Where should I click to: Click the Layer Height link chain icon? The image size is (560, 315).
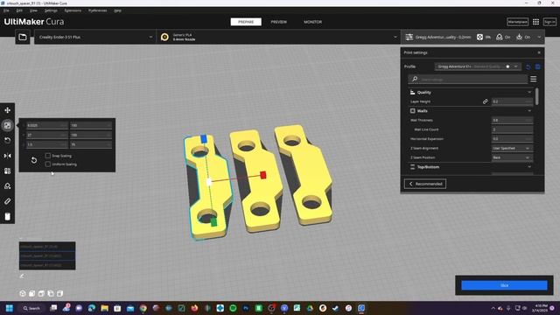(x=485, y=101)
